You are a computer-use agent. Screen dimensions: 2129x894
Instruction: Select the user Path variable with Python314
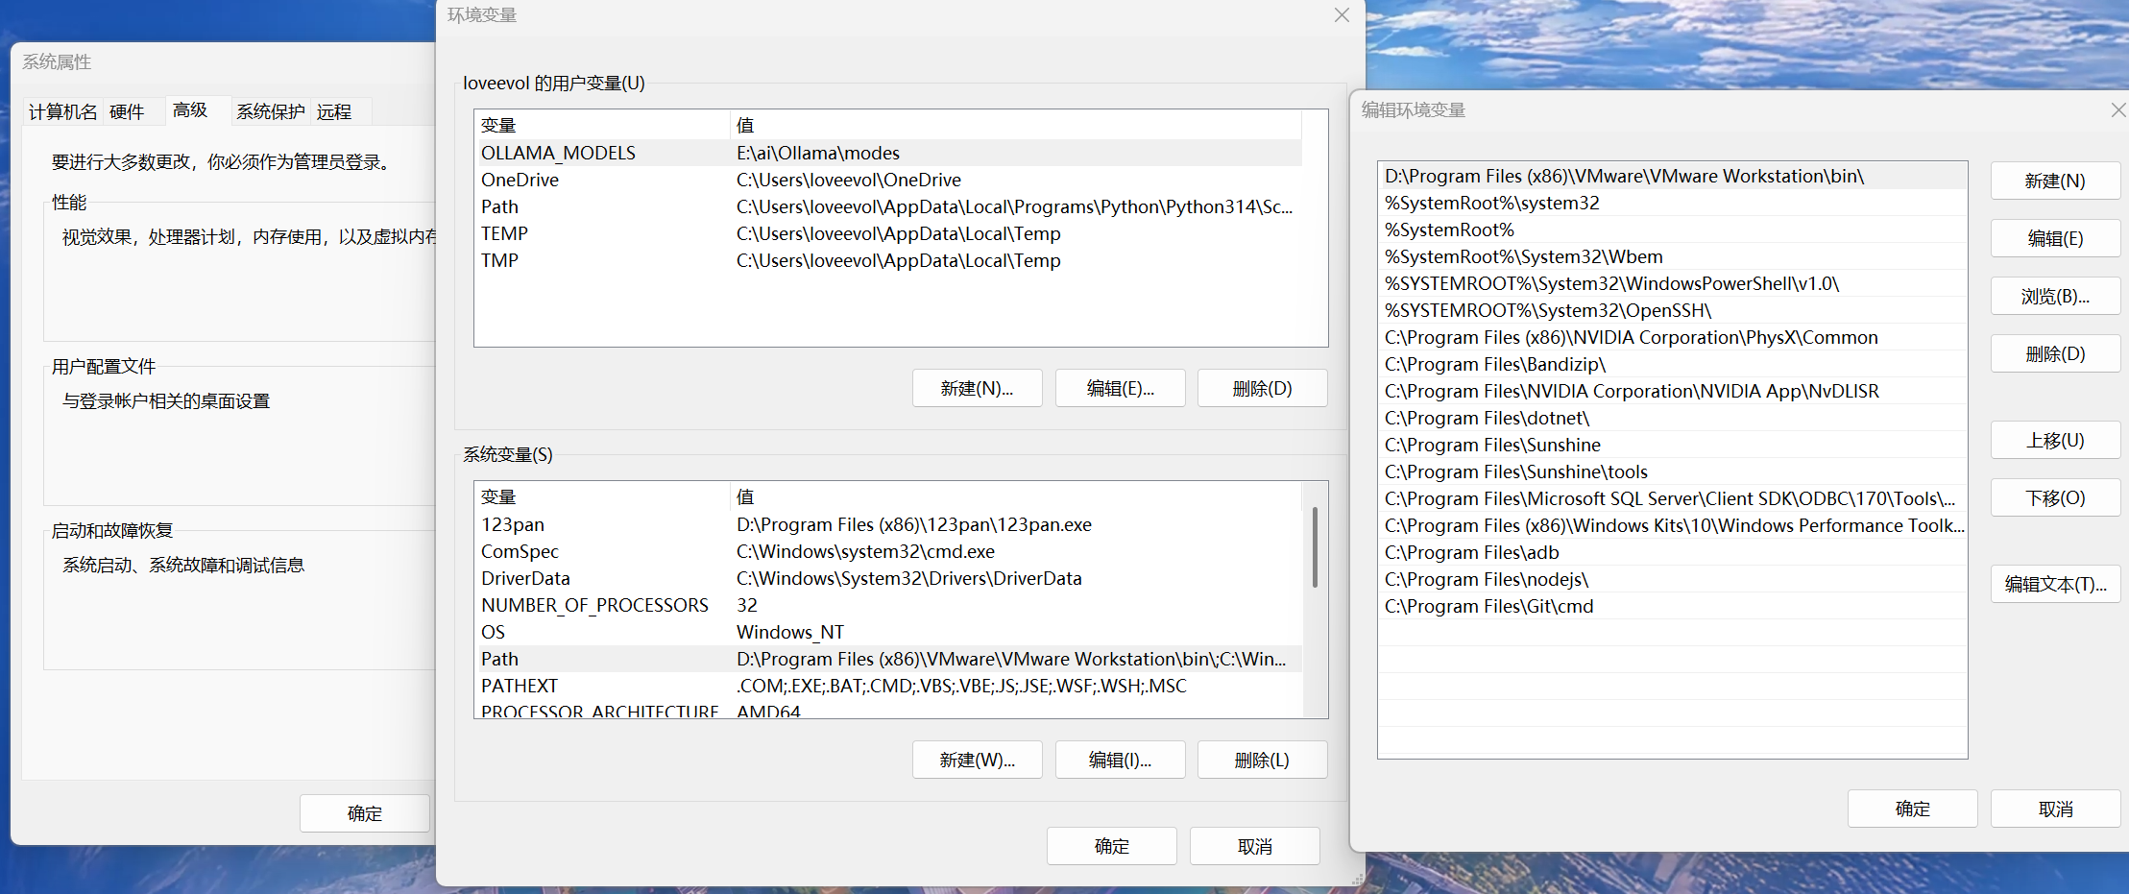click(x=888, y=206)
